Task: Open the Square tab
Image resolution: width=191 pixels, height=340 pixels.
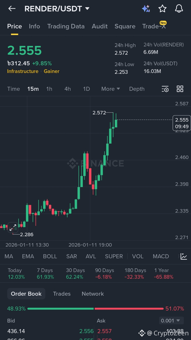Action: (x=125, y=26)
